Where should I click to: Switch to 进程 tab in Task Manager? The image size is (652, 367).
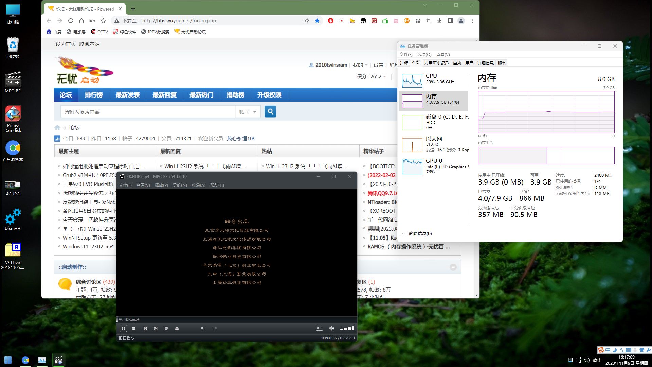tap(404, 63)
